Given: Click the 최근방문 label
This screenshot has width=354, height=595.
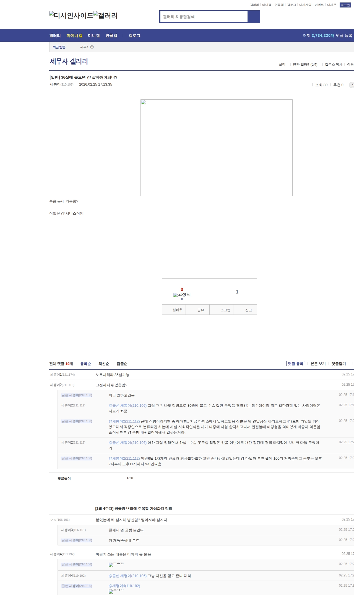Looking at the screenshot, I should (59, 47).
